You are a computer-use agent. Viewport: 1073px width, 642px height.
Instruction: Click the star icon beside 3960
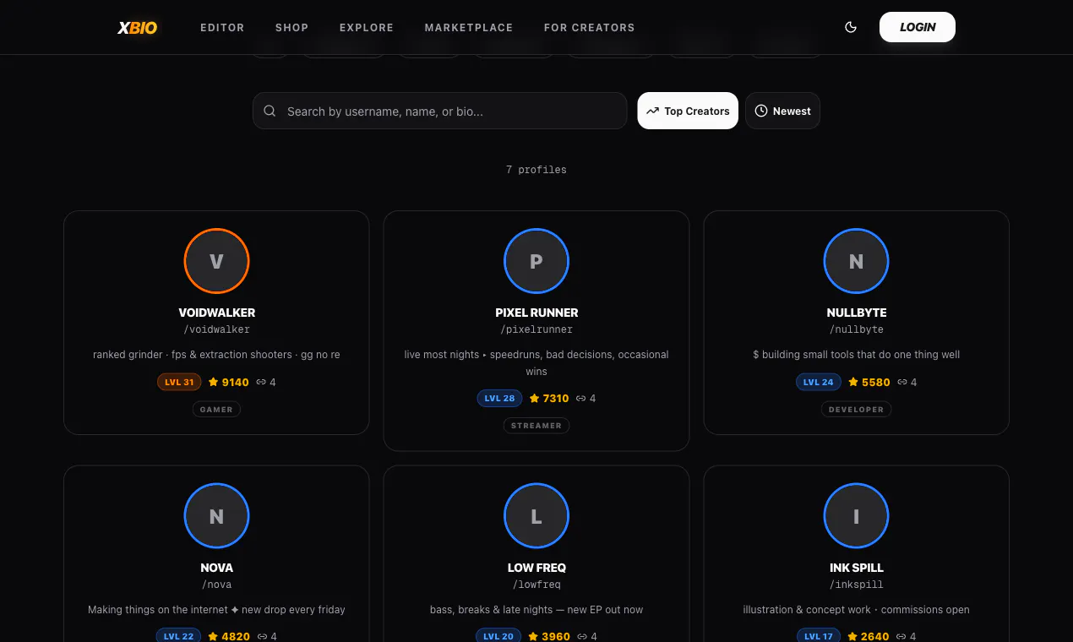pyautogui.click(x=534, y=636)
